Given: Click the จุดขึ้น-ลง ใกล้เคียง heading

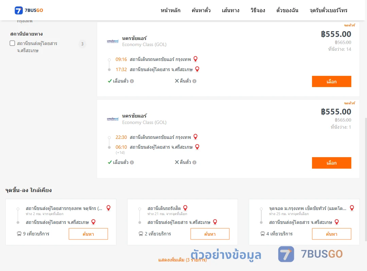Looking at the screenshot, I should pyautogui.click(x=29, y=190).
